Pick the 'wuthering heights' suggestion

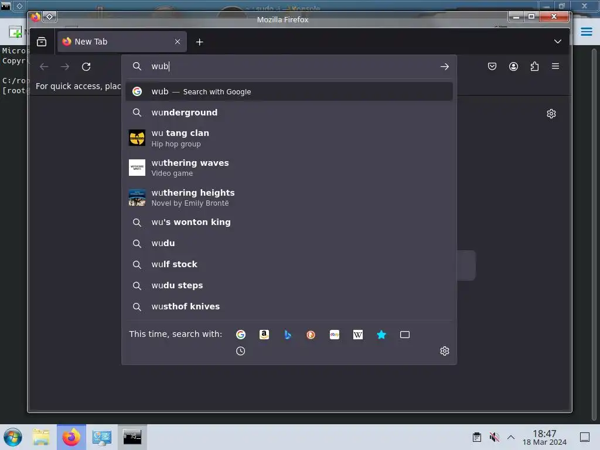[289, 197]
